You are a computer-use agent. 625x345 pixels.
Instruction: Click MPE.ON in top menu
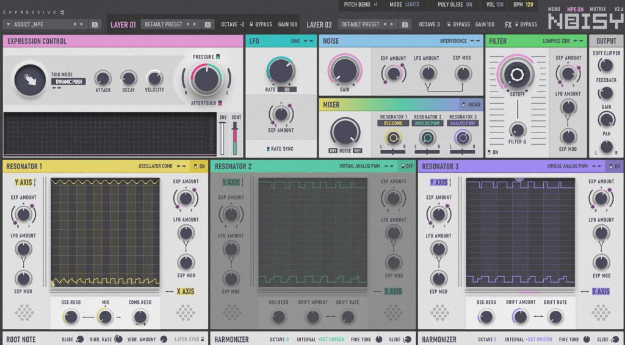point(575,9)
